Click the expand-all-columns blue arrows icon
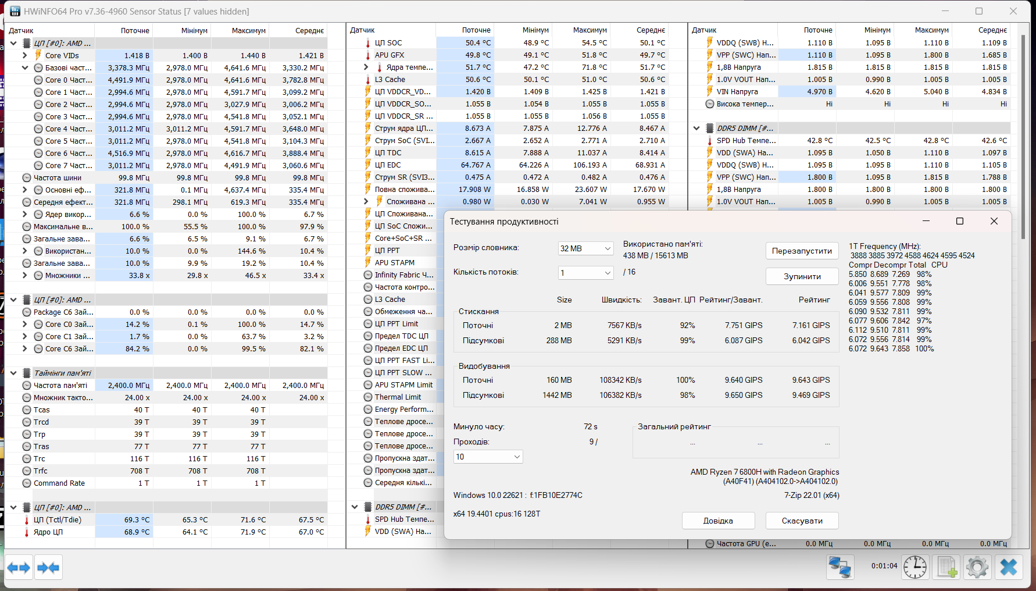The width and height of the screenshot is (1036, 591). point(19,567)
